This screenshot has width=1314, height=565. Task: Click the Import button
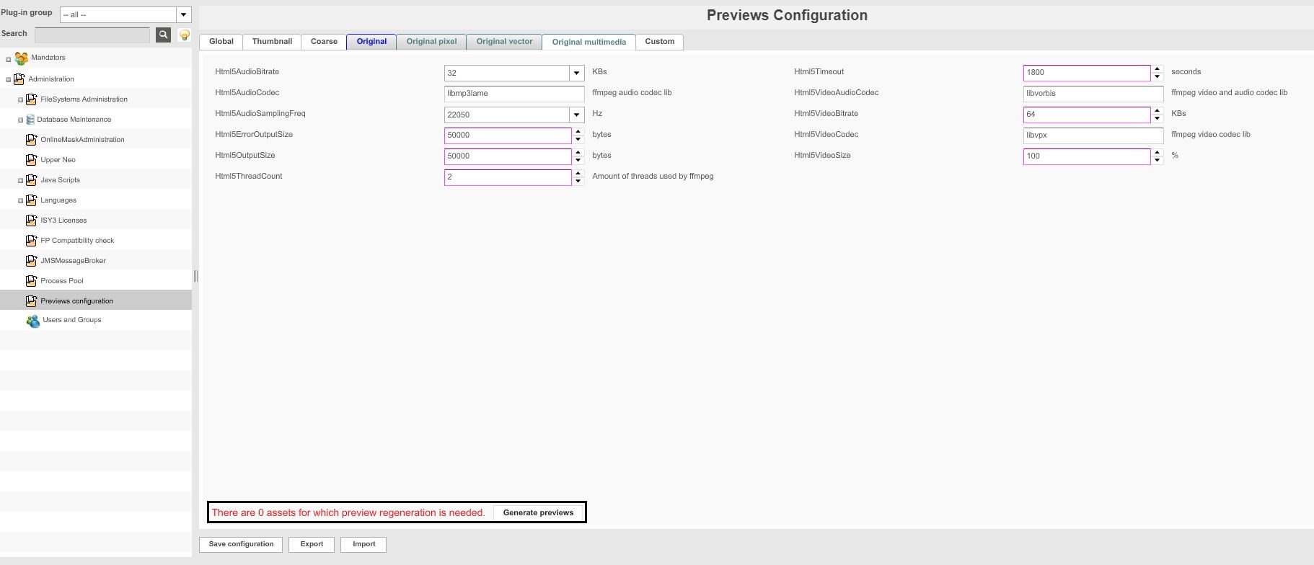pyautogui.click(x=363, y=544)
